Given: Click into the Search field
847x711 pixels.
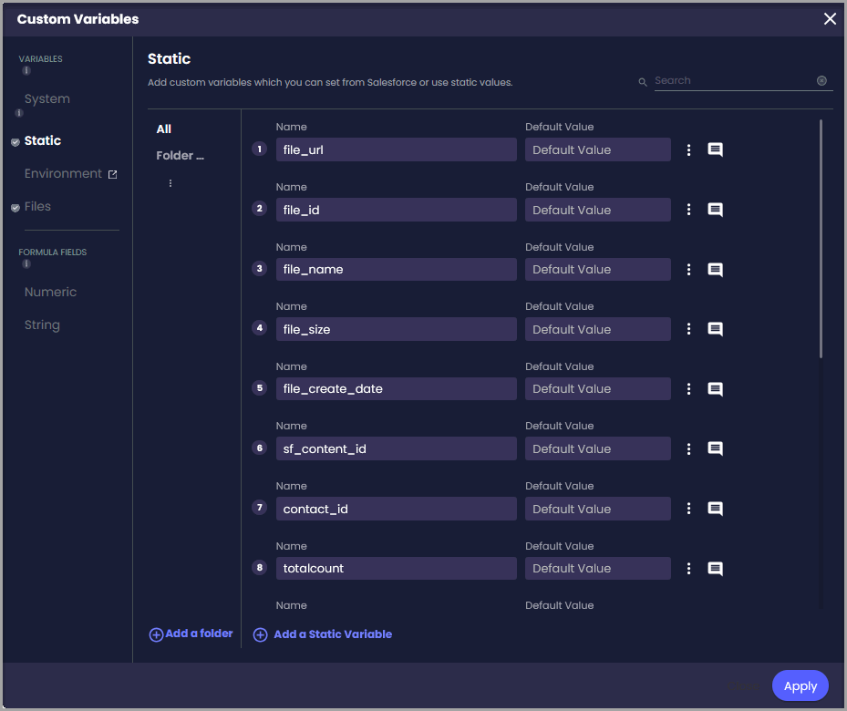Looking at the screenshot, I should click(735, 80).
